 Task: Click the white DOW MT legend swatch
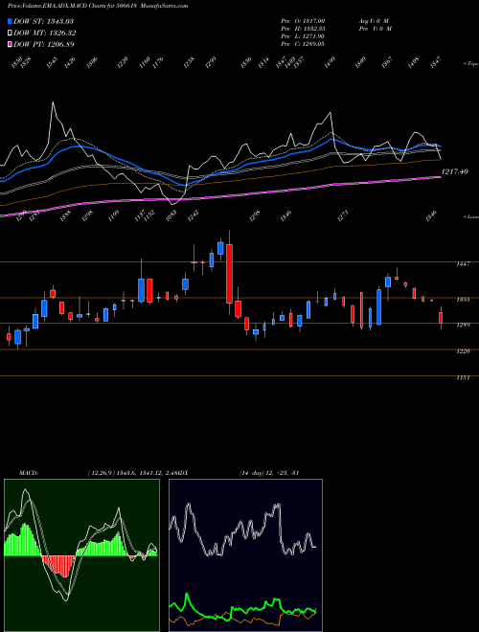11,34
